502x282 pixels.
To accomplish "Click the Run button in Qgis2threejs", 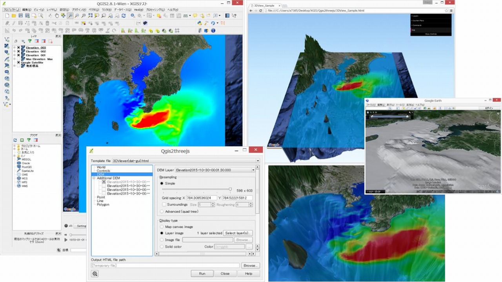I will (x=202, y=273).
